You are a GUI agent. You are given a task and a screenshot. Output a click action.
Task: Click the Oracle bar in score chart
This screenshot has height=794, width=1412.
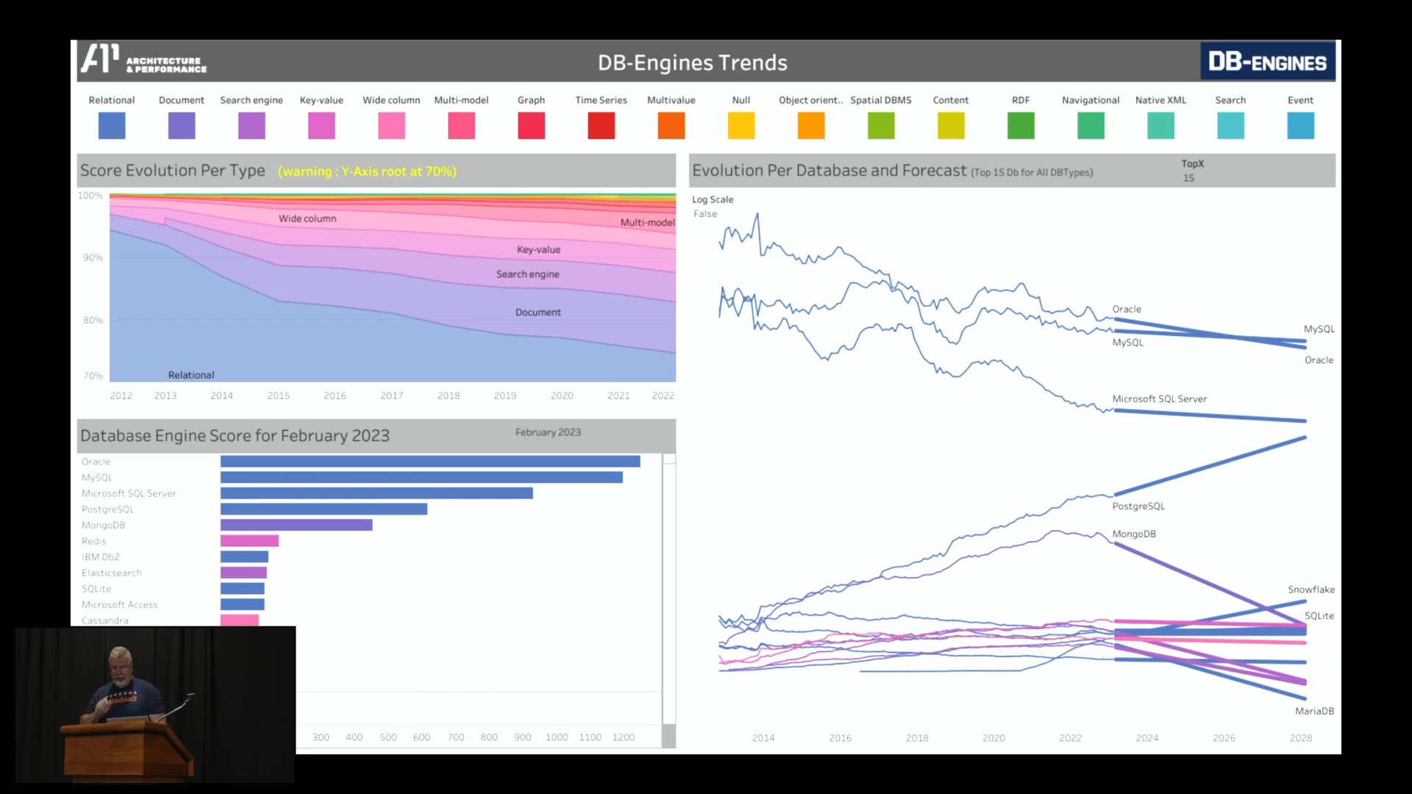pos(430,462)
